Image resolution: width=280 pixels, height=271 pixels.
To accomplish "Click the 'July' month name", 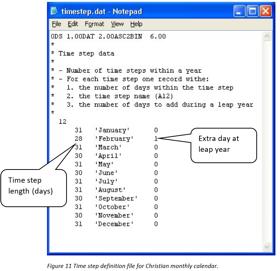I will (x=106, y=181).
